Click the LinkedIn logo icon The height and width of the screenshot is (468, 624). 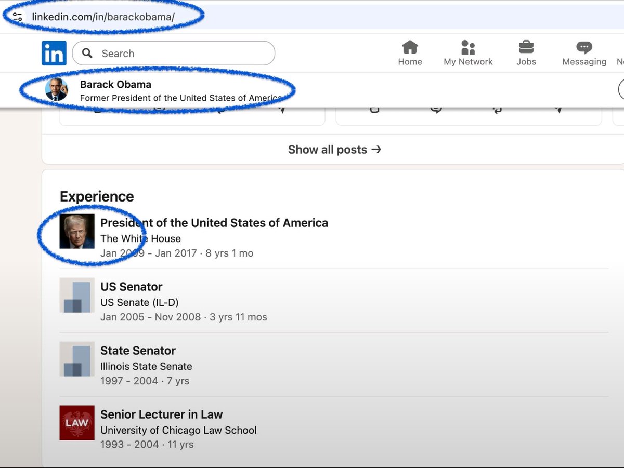tap(54, 52)
